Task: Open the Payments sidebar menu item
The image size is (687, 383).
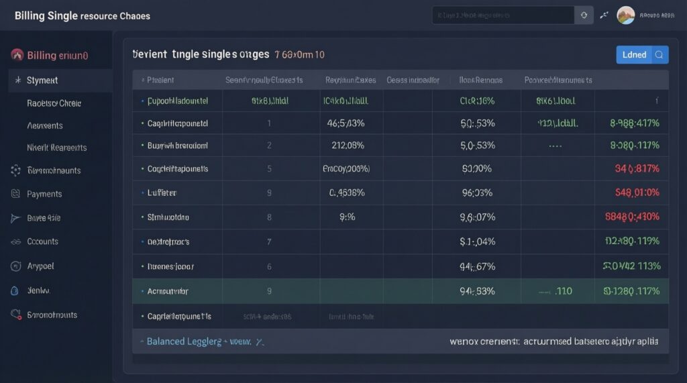Action: [x=44, y=194]
